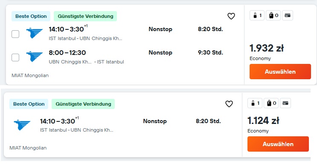
Task: Click payment card icon on 1.932 zł offer
Action: [x=288, y=15]
